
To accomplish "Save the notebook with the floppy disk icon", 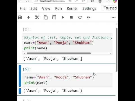I will tap(20, 17).
